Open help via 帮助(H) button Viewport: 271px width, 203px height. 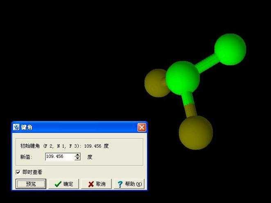129,184
